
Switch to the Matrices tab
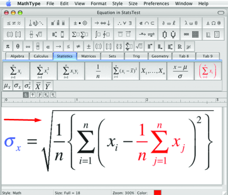click(x=89, y=56)
